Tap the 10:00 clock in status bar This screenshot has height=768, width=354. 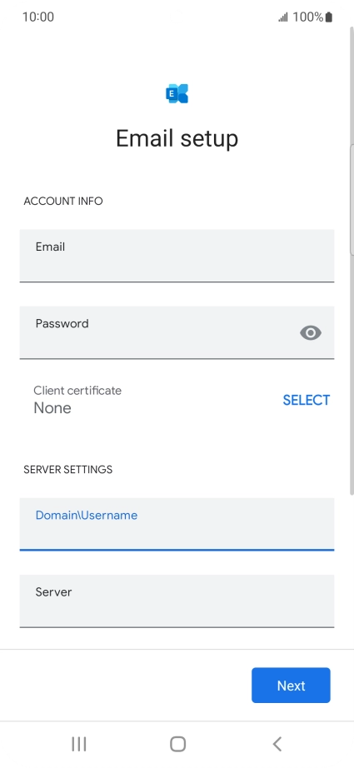coord(38,17)
